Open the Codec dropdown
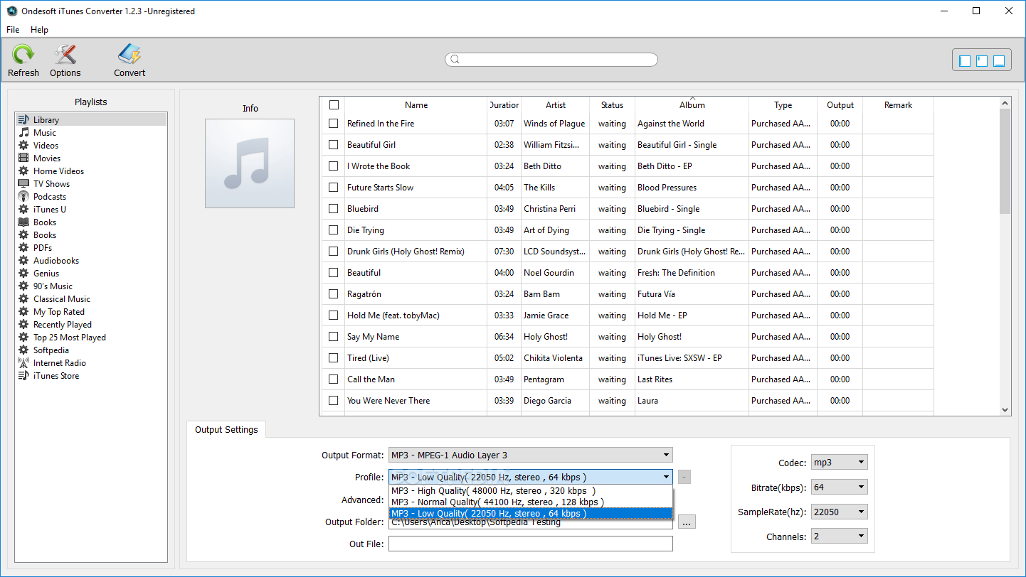This screenshot has height=577, width=1026. point(840,463)
